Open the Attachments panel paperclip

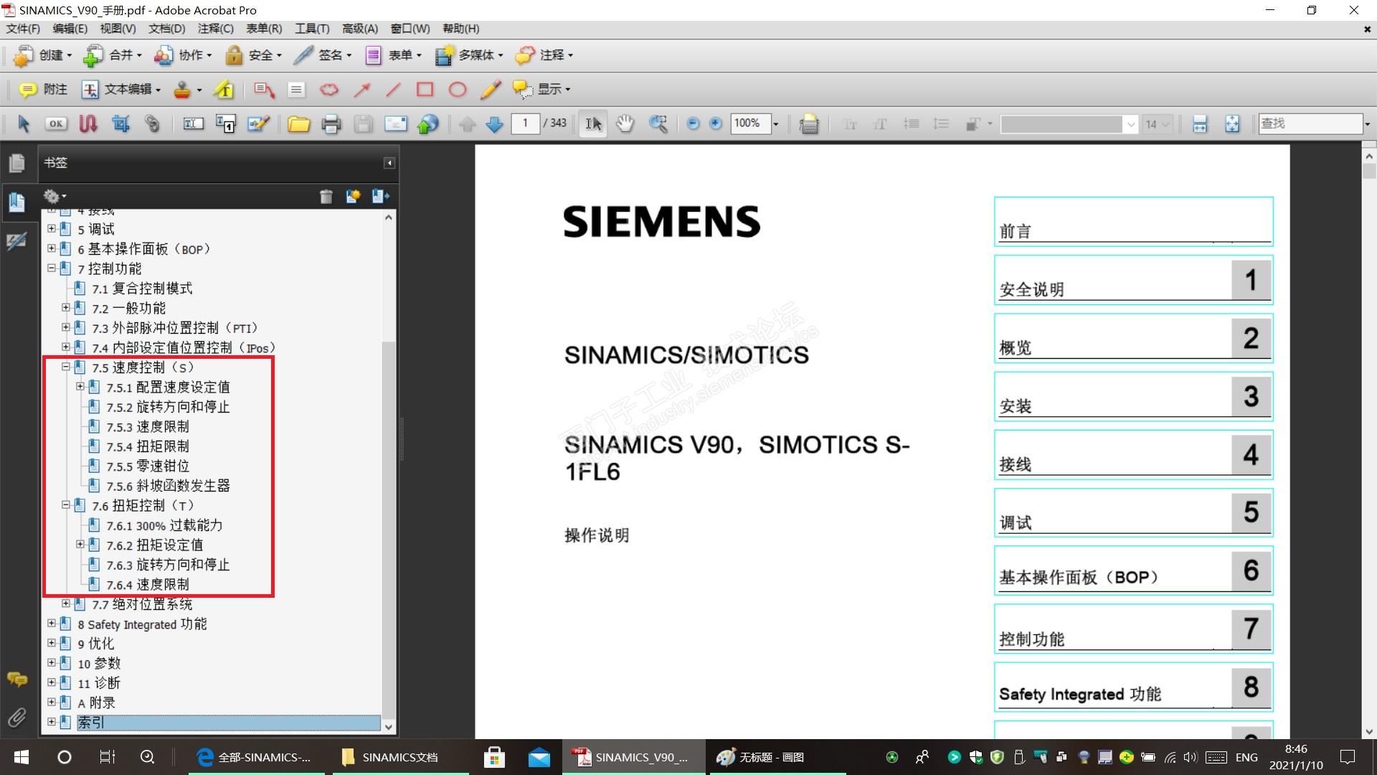[x=16, y=717]
